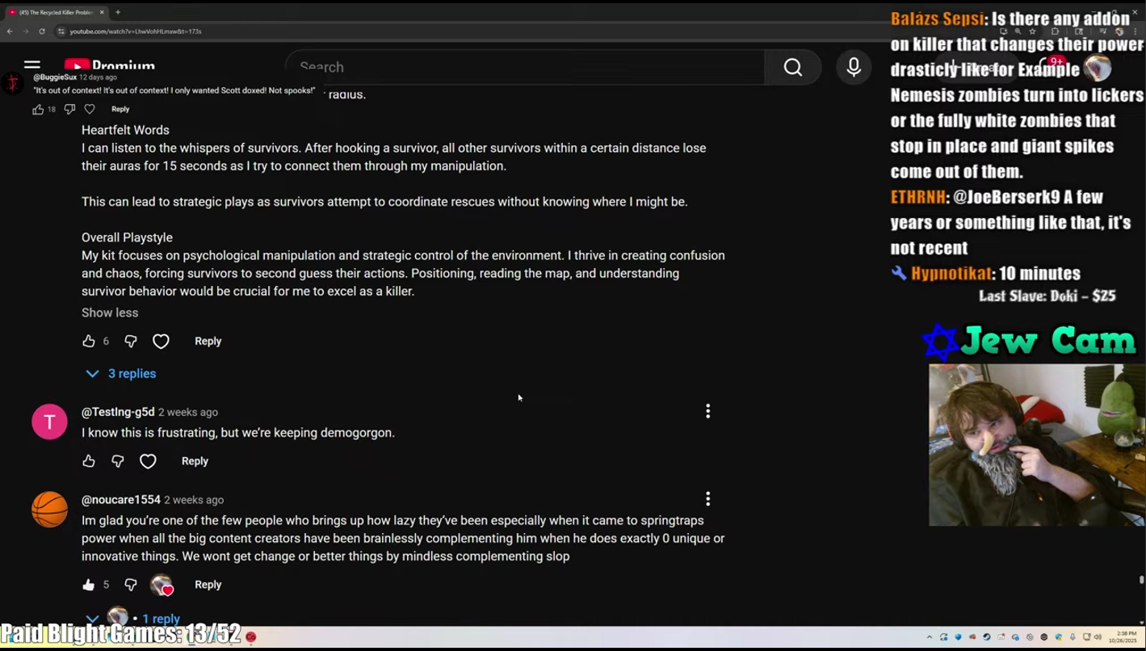Open network settings from the tray
Viewport: 1146px width, 651px height.
1086,637
